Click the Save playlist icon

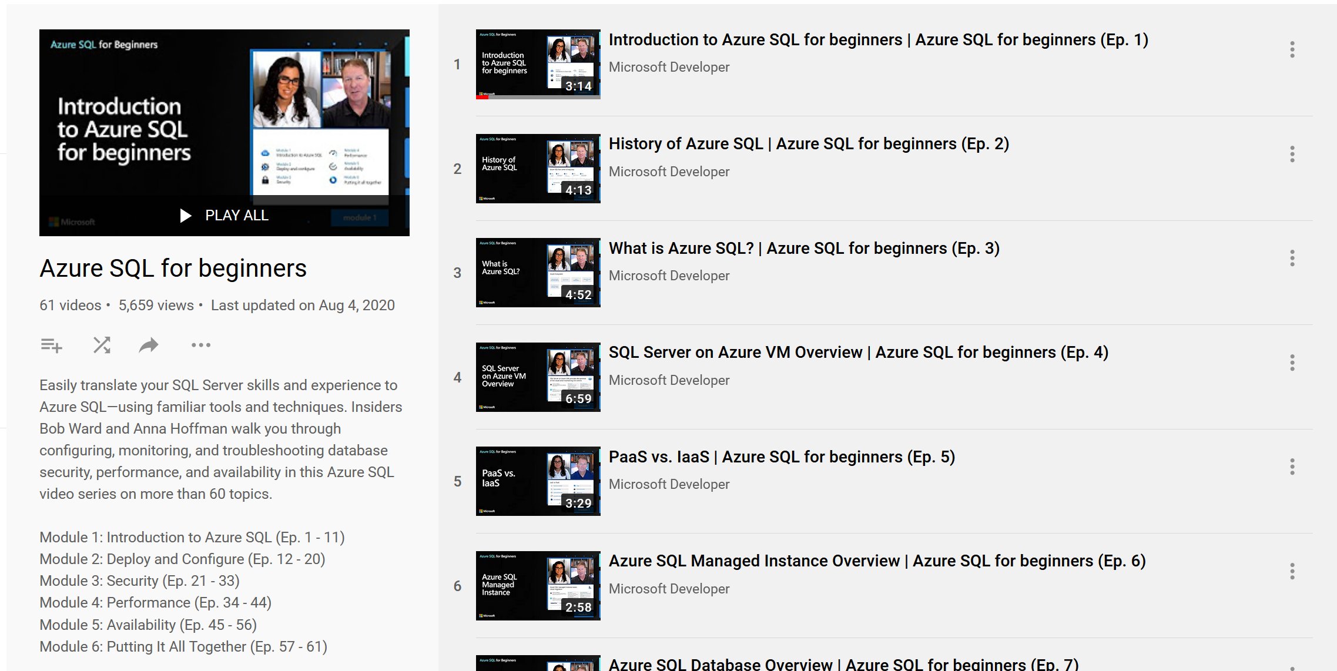tap(51, 345)
